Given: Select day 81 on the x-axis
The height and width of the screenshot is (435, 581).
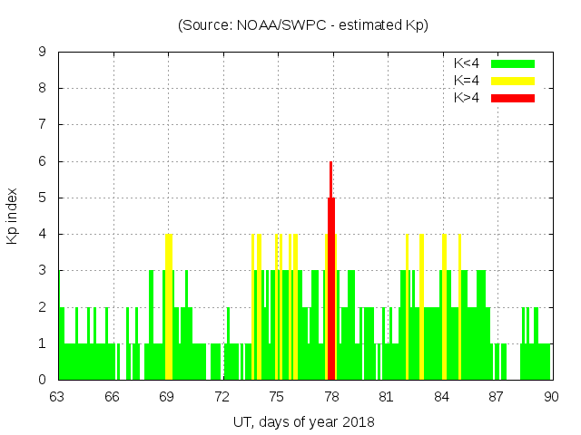Looking at the screenshot, I should click(x=386, y=396).
